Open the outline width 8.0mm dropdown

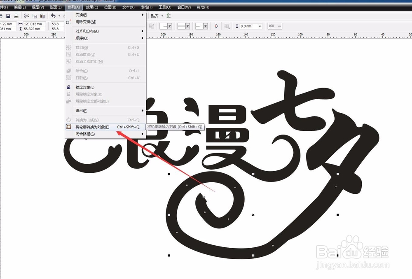(x=260, y=26)
